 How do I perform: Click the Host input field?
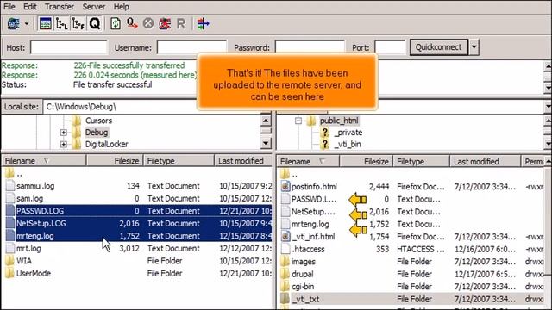tap(69, 47)
